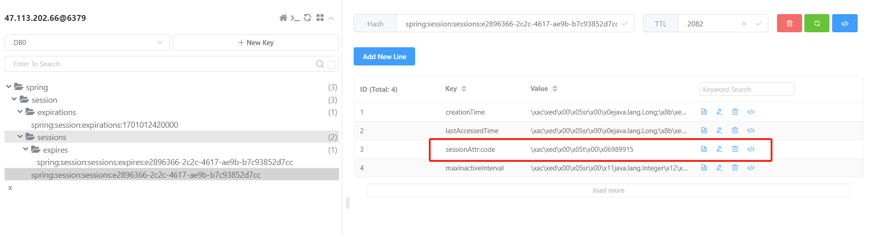View lastAccessedTime row details
The width and height of the screenshot is (875, 235).
[704, 130]
